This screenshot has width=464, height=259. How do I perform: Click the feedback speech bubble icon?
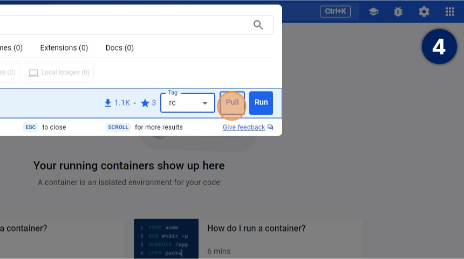270,128
